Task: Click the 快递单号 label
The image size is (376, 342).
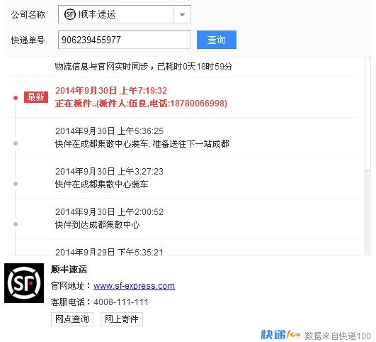Action: (x=28, y=40)
